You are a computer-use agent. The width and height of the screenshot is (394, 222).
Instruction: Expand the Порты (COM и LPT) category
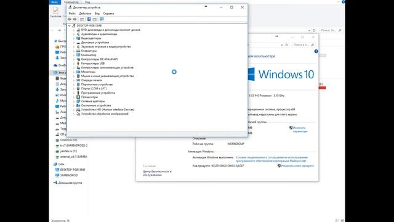(74, 89)
